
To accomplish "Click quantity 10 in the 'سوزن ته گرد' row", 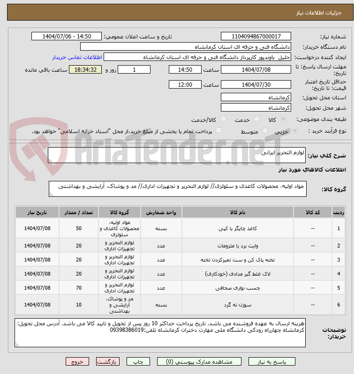I will [79, 305].
